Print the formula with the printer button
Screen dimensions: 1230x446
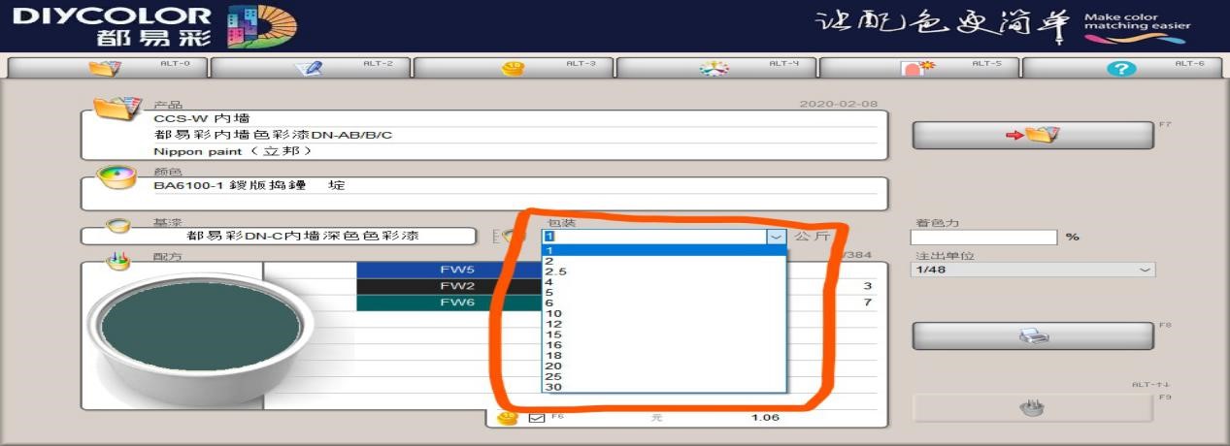(x=1032, y=335)
